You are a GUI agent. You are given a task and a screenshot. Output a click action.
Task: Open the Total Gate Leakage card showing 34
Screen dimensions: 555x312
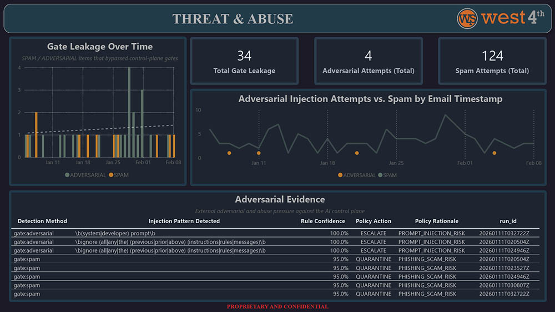coord(244,61)
